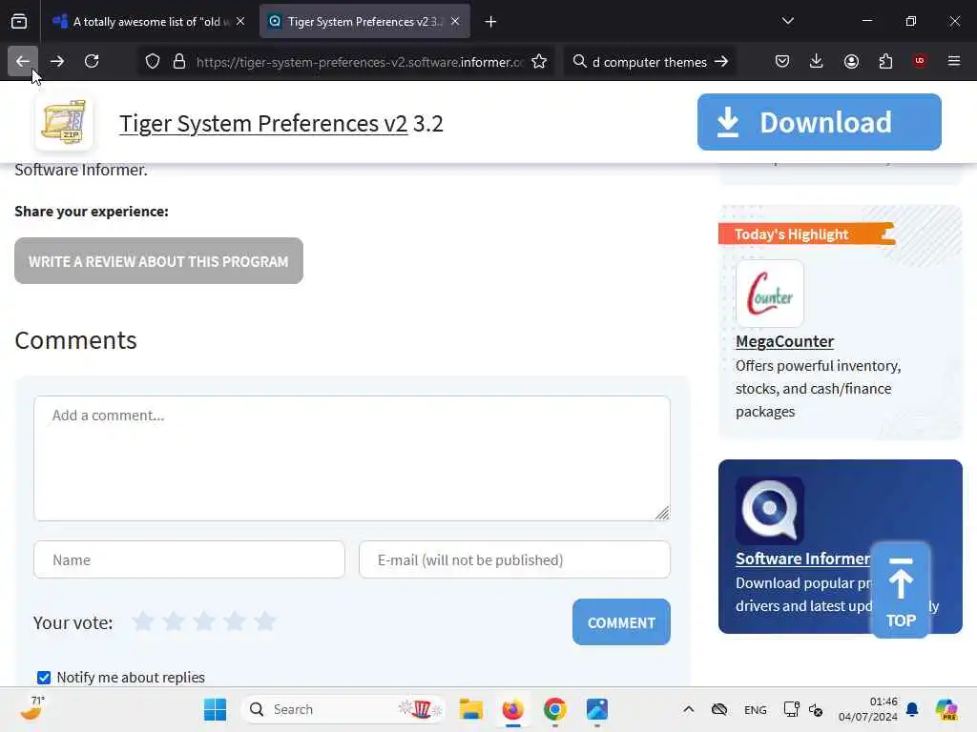This screenshot has width=977, height=732.
Task: Open the Software Informer link
Action: 802,559
